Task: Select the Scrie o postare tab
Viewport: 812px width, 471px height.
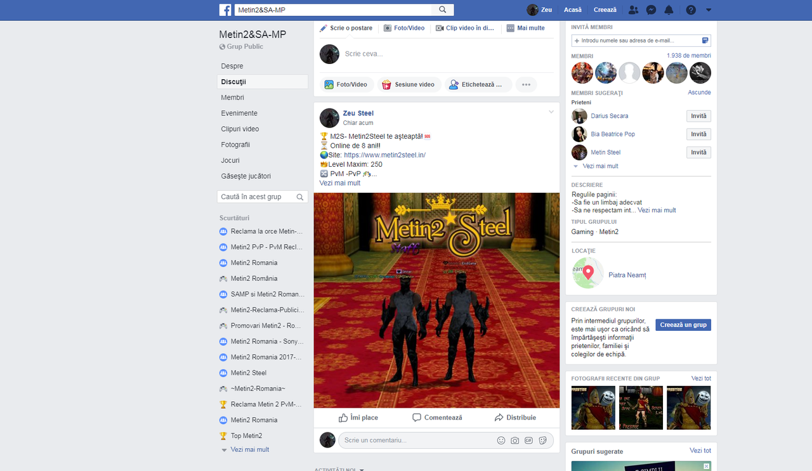Action: coord(346,28)
